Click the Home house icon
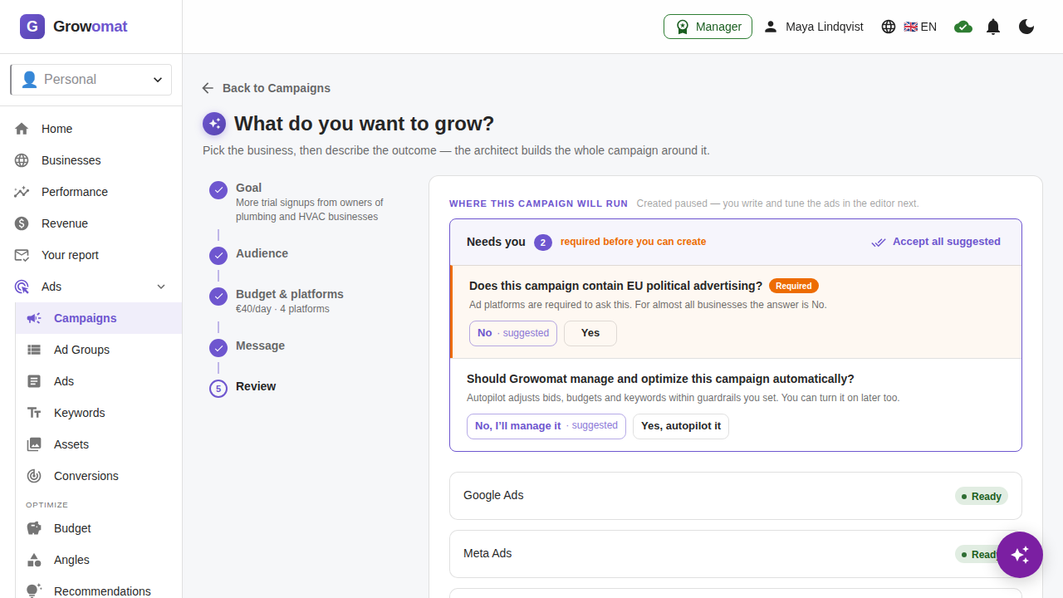This screenshot has width=1063, height=598. point(22,129)
